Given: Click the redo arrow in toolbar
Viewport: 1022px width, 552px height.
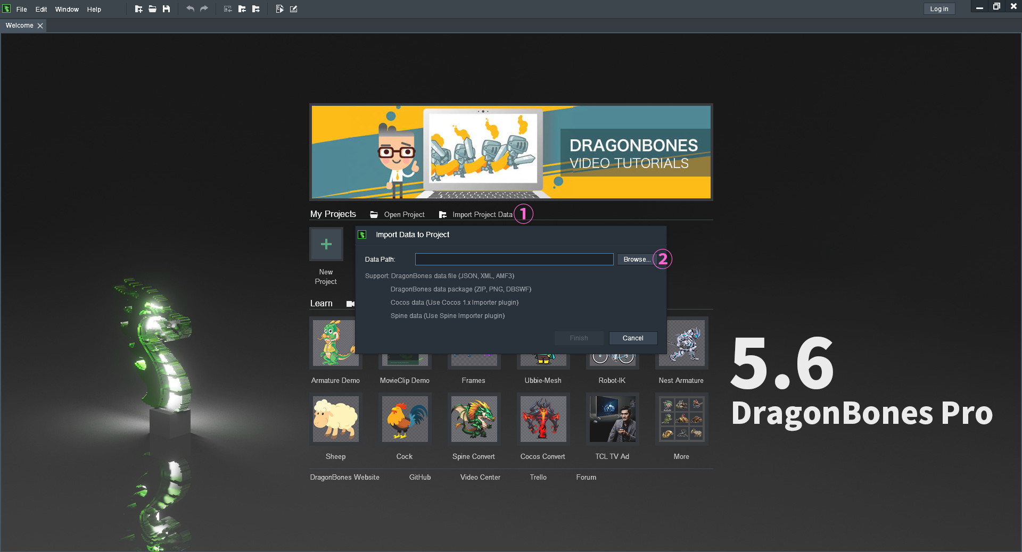Looking at the screenshot, I should pyautogui.click(x=204, y=9).
